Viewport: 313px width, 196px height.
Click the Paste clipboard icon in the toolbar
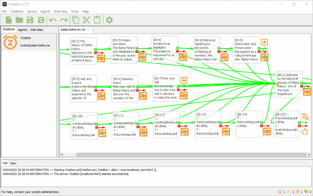tap(97, 20)
